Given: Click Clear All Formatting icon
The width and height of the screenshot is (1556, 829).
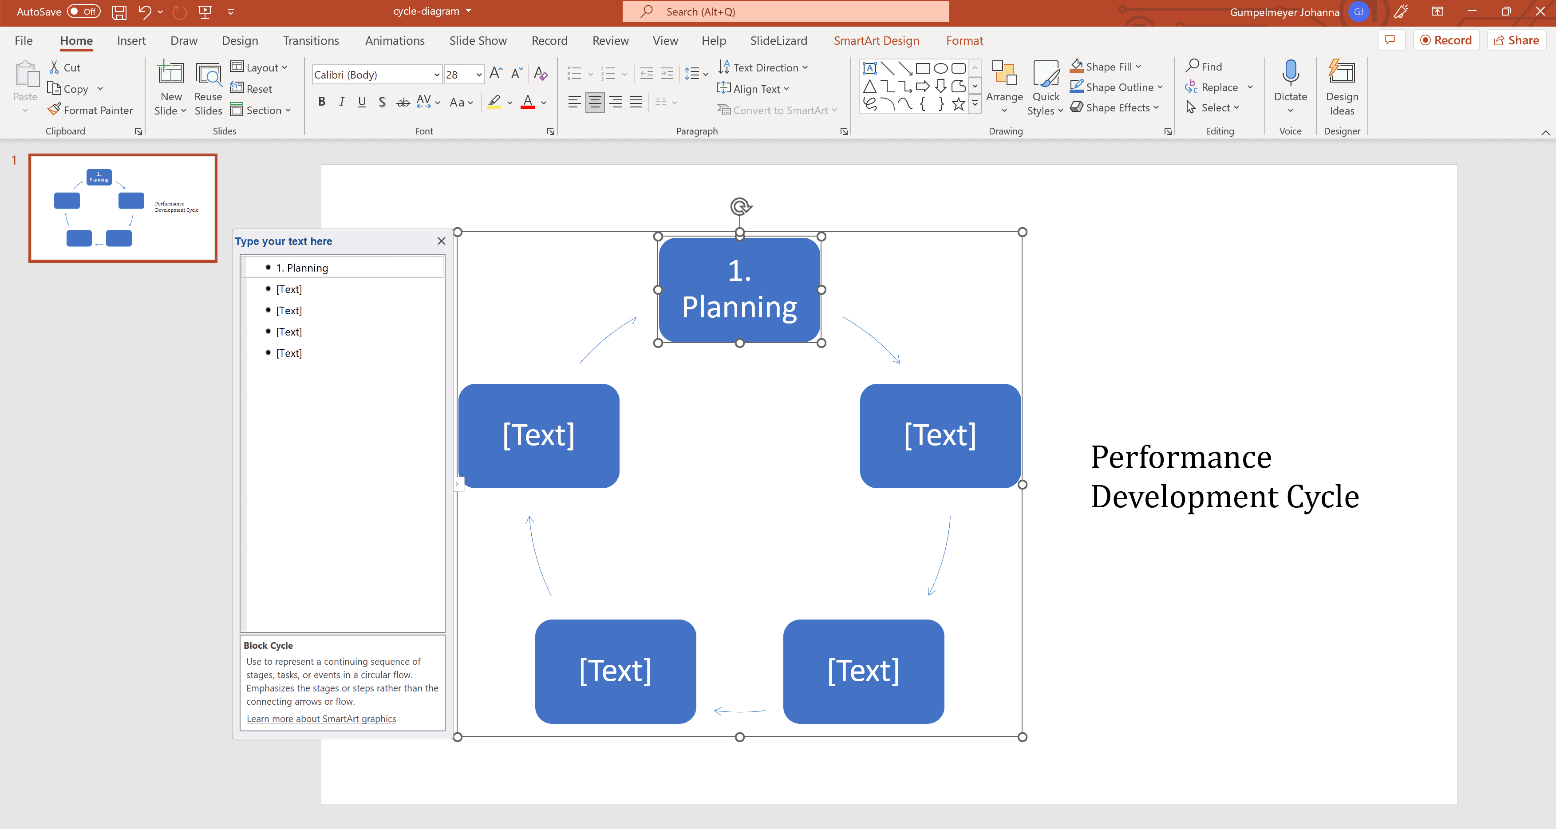Looking at the screenshot, I should pos(541,74).
